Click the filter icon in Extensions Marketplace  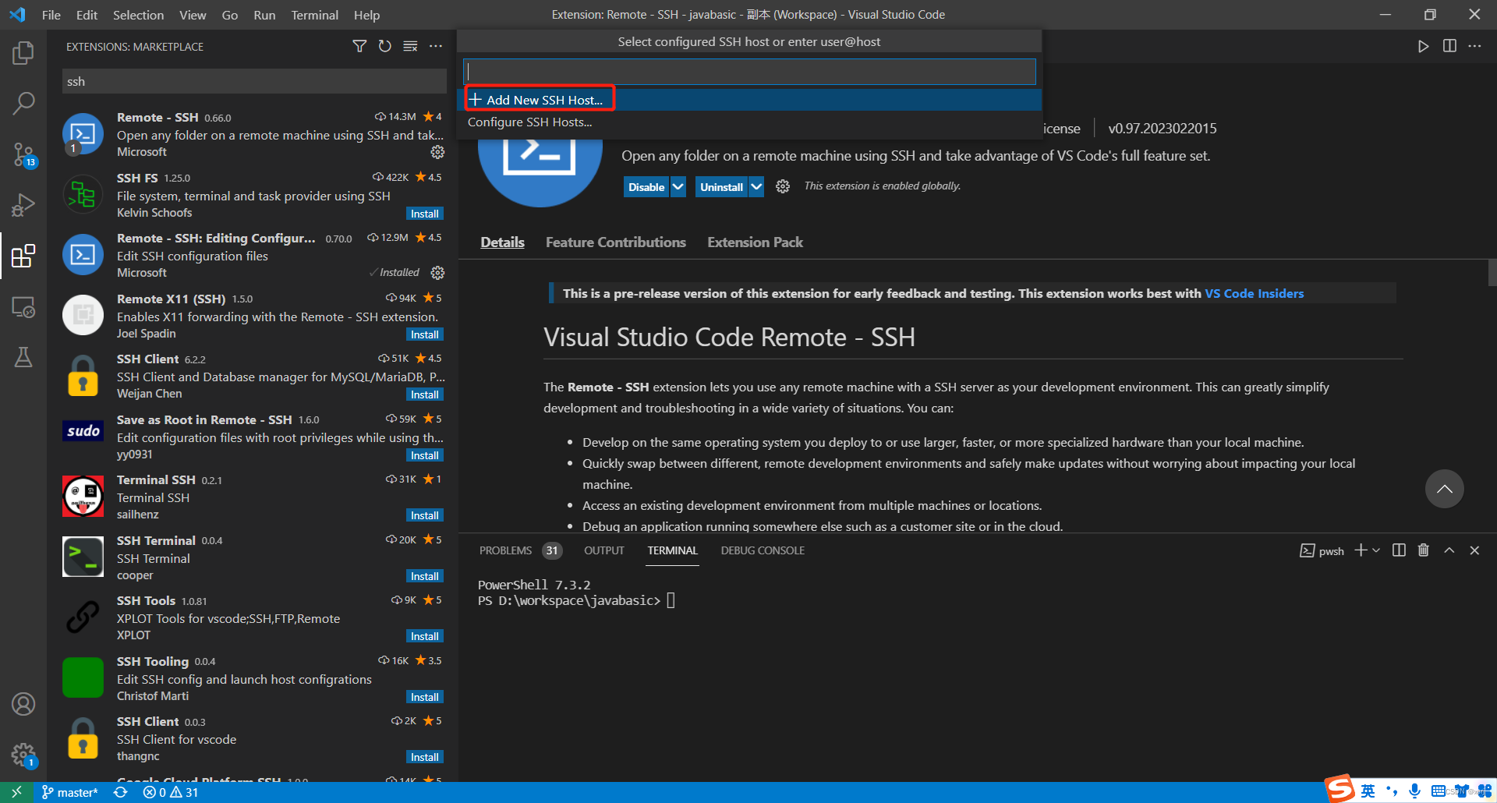(359, 46)
